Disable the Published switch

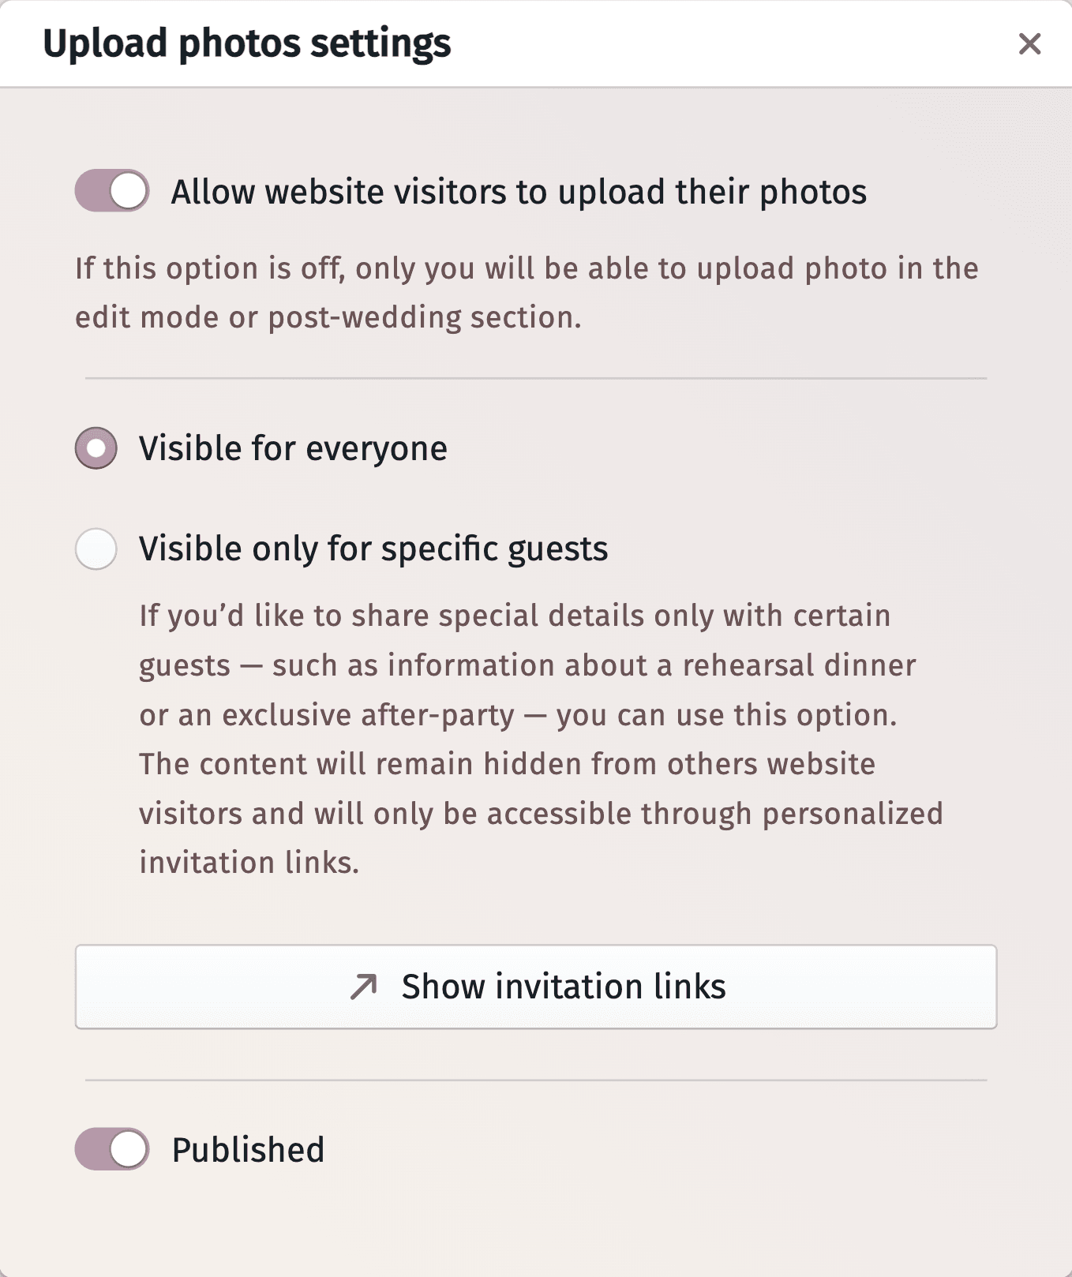(112, 1149)
